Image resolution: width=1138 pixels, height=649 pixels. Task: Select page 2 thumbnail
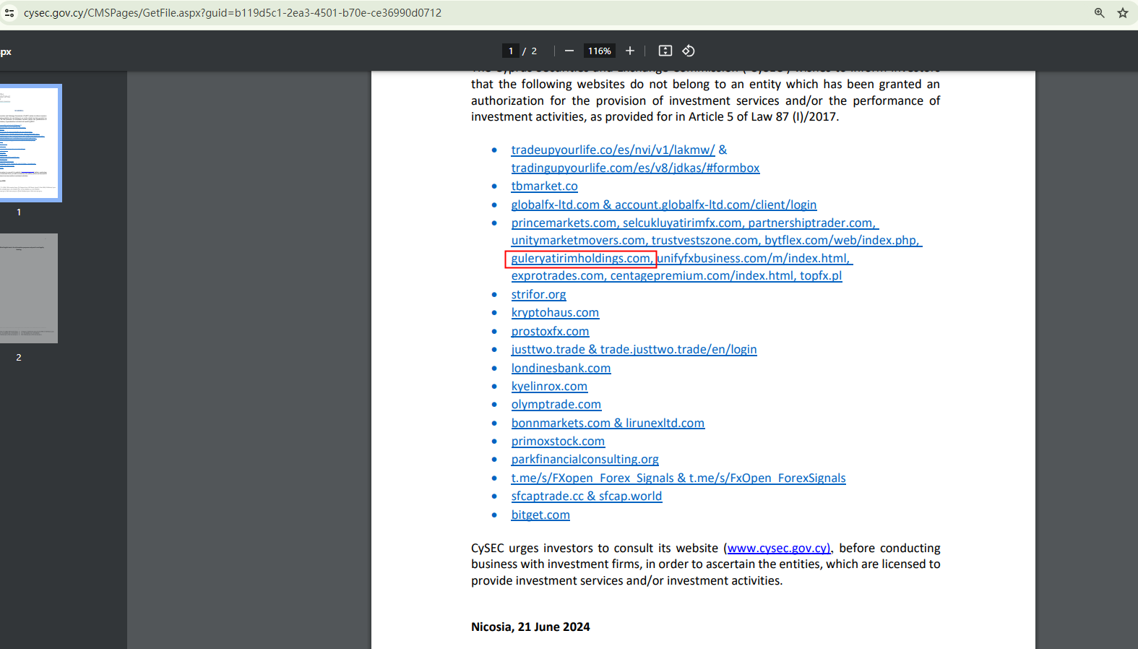[x=29, y=288]
